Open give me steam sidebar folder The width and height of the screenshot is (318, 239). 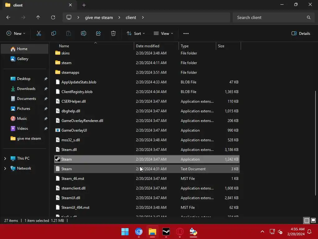25,138
